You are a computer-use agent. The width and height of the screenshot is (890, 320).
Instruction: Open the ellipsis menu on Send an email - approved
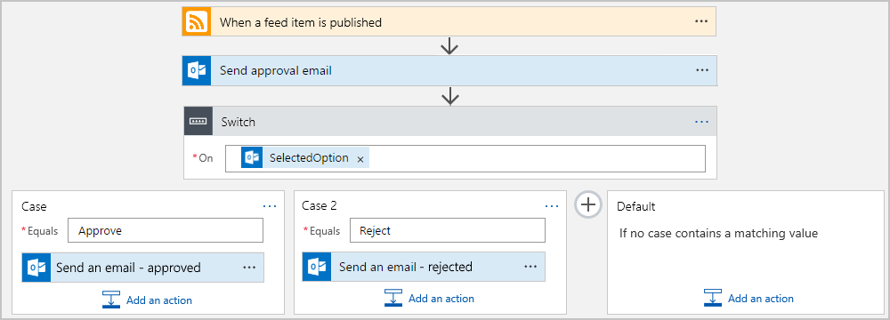(249, 268)
